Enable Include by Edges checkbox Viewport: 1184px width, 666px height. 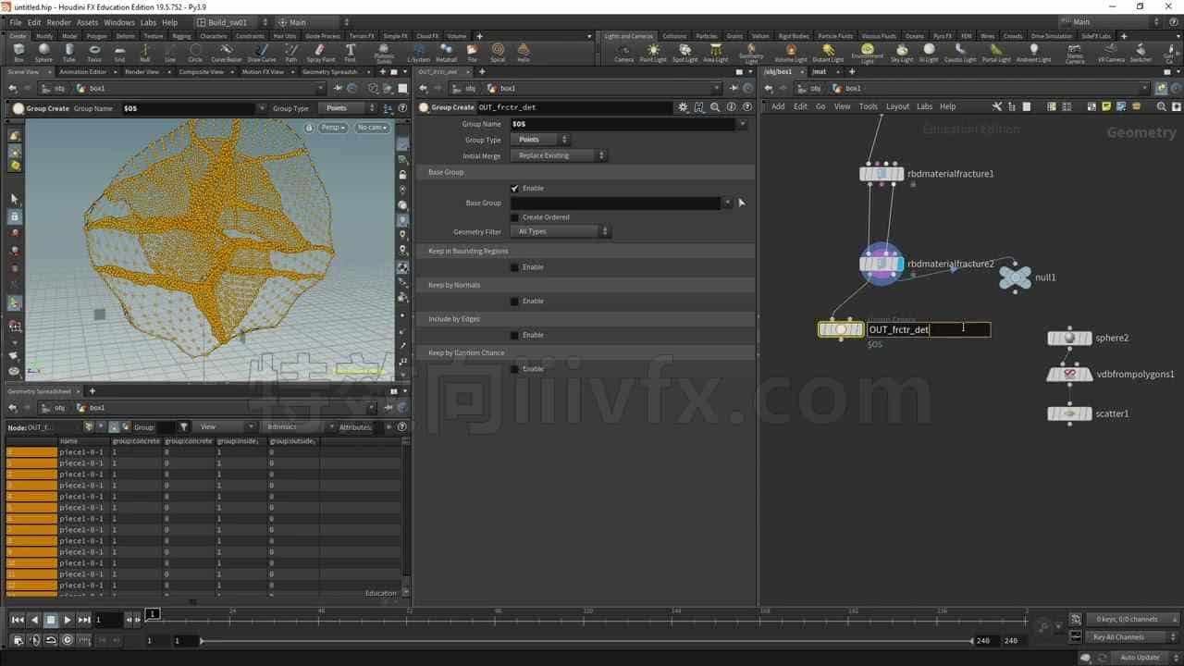[515, 335]
